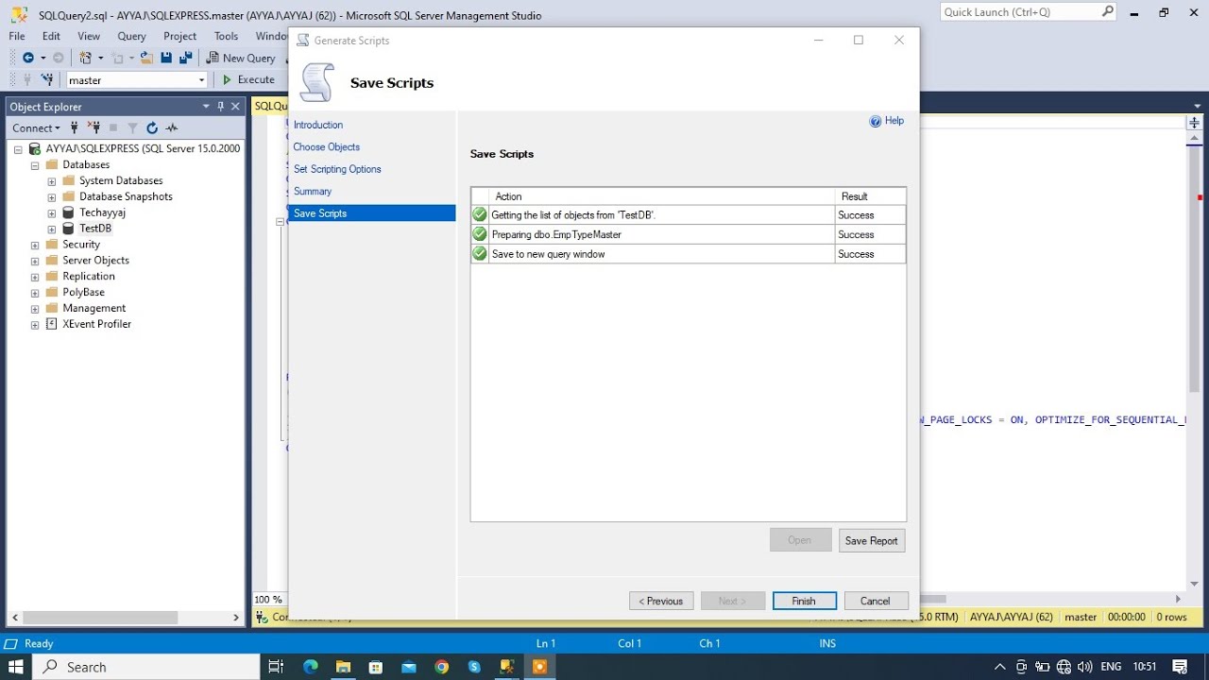
Task: Click the Filter funnel icon in Object Explorer
Action: click(132, 127)
